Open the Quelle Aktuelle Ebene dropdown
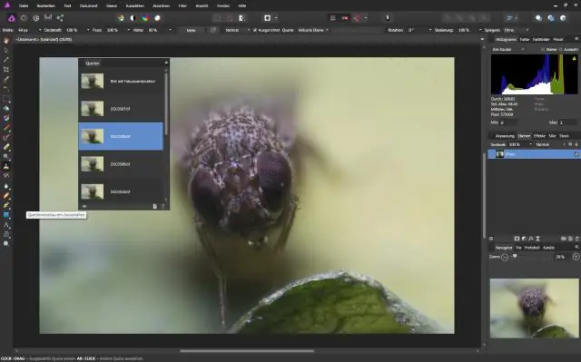The height and width of the screenshot is (362, 581). click(313, 30)
